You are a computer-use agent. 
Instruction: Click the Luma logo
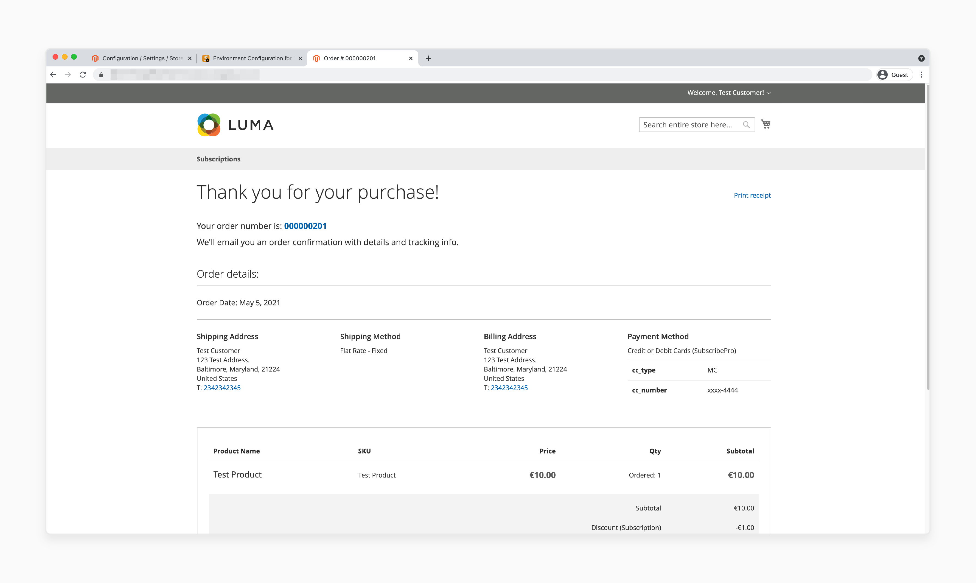coord(235,125)
